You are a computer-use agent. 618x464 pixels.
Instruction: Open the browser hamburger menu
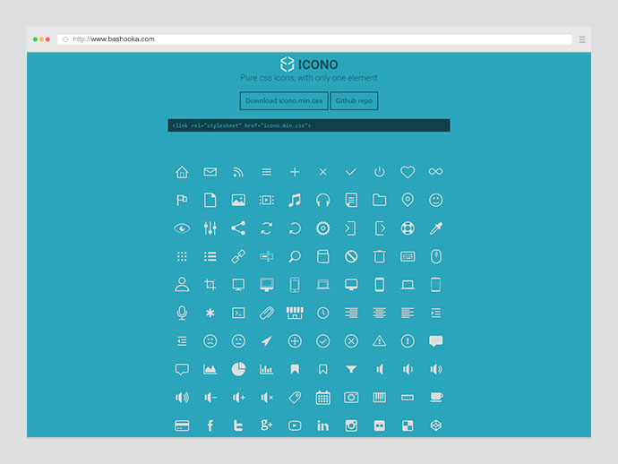[x=582, y=39]
